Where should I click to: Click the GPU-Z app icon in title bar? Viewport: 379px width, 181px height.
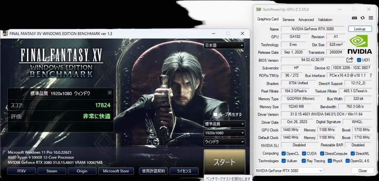pos(259,9)
